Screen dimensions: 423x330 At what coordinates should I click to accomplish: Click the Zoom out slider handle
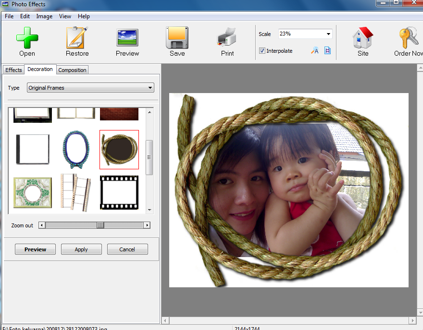(100, 225)
